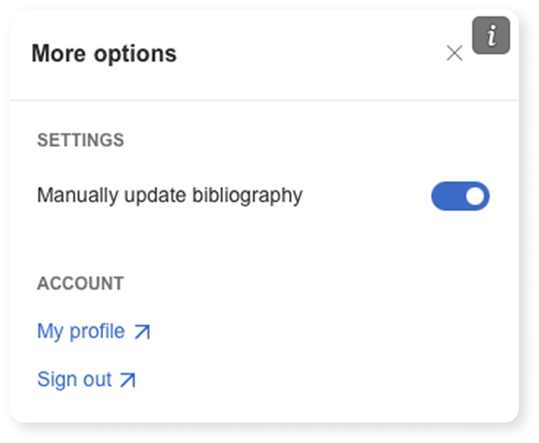Select My profile under ACCOUNT
Image resolution: width=539 pixels, height=443 pixels.
(x=81, y=331)
